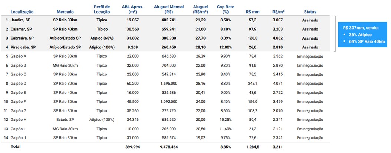Click the Cabreúva, SP location cell
The width and height of the screenshot is (391, 153).
(23, 38)
